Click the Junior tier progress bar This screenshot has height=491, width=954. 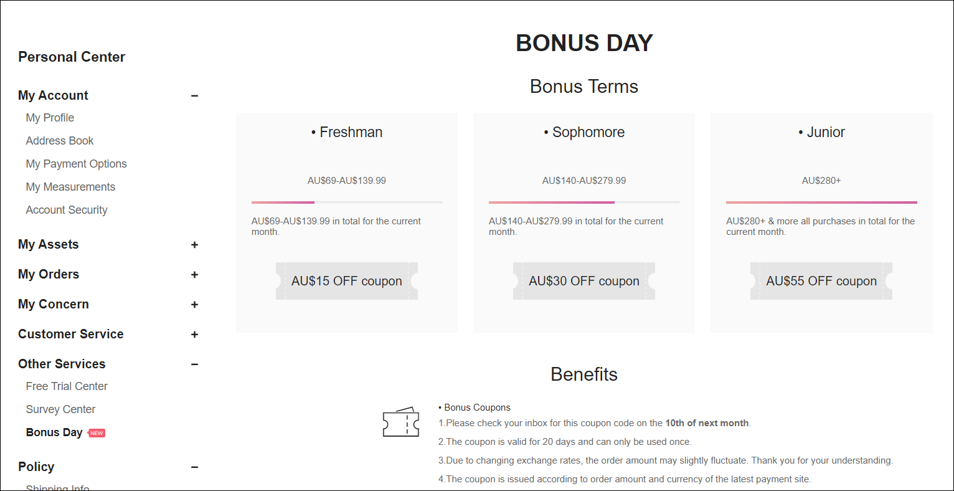[x=821, y=203]
